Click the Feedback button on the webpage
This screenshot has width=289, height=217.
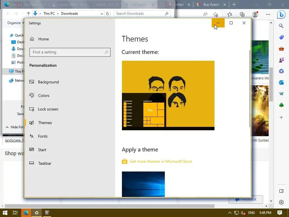pos(246,199)
